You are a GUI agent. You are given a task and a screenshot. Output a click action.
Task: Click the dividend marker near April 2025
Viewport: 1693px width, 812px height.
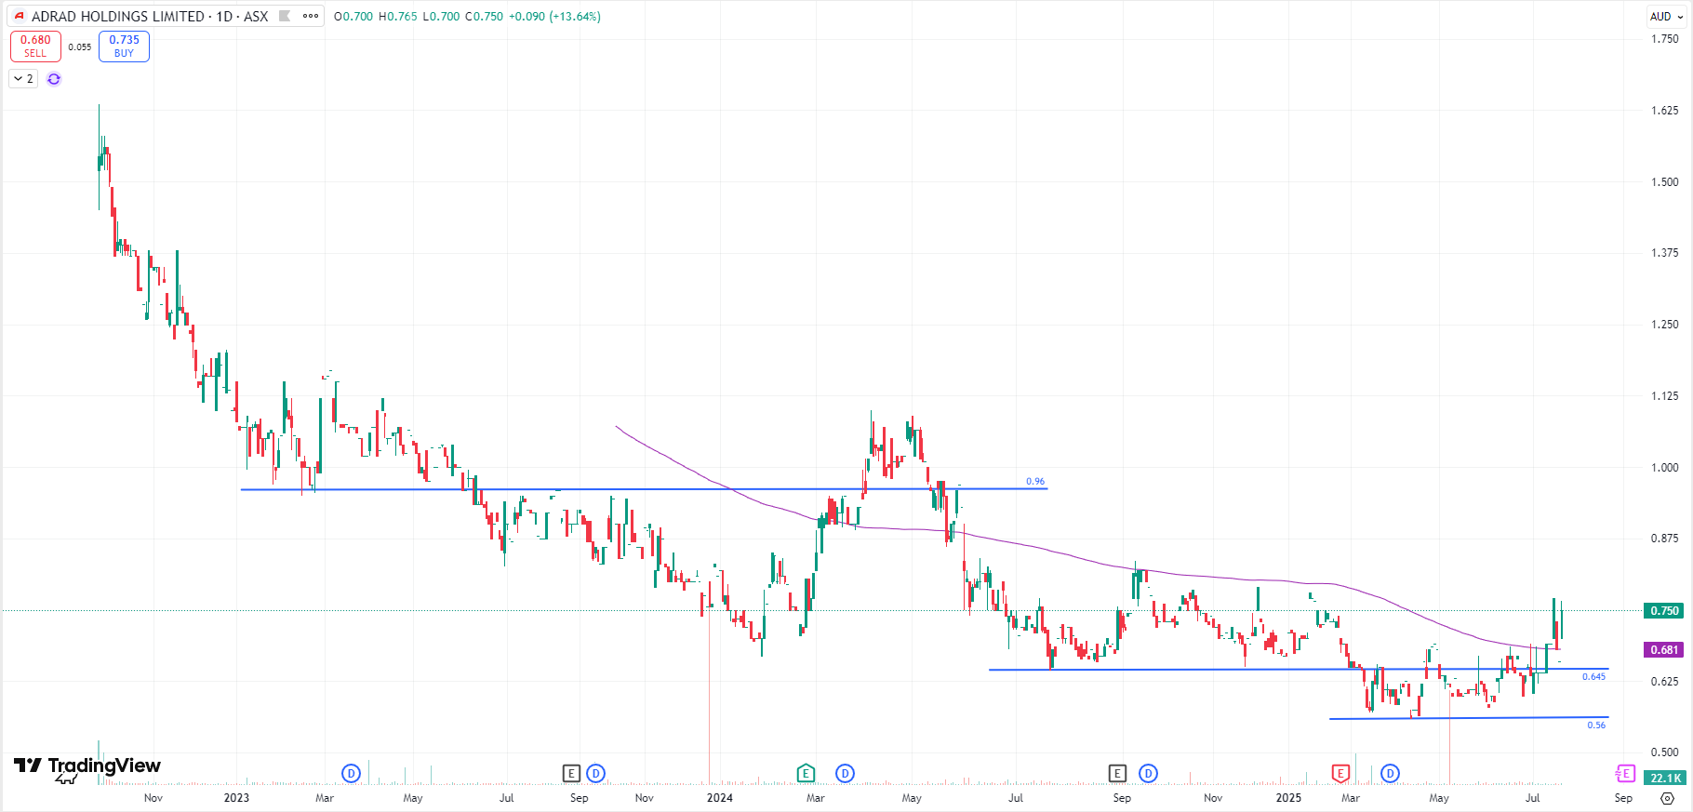(x=1390, y=773)
